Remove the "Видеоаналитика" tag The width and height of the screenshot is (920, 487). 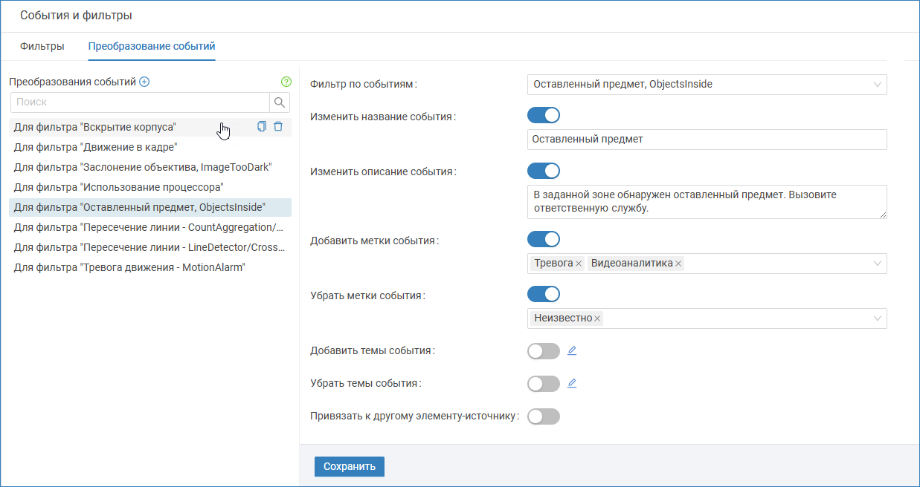point(678,264)
